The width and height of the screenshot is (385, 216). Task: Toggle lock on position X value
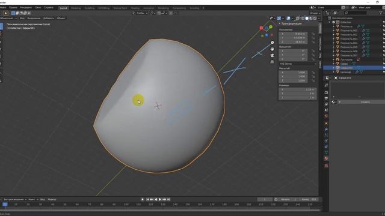pos(313,34)
